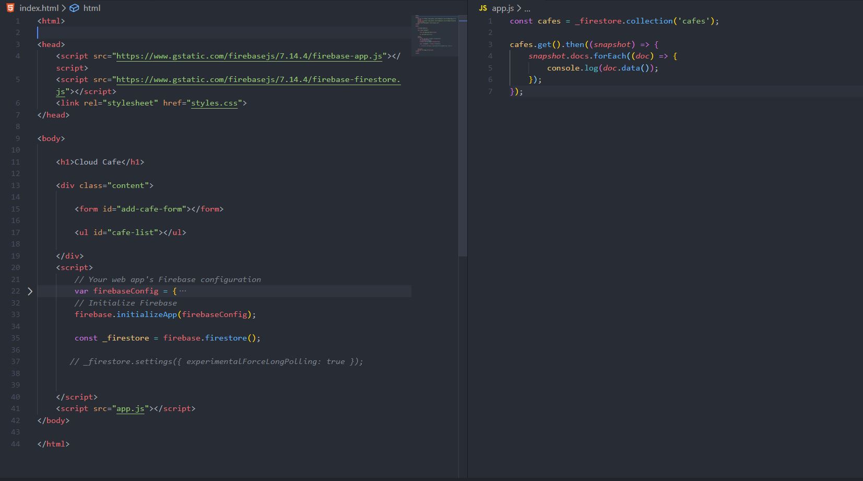The height and width of the screenshot is (481, 863).
Task: Click line number 44 in index.html gutter
Action: (16, 444)
